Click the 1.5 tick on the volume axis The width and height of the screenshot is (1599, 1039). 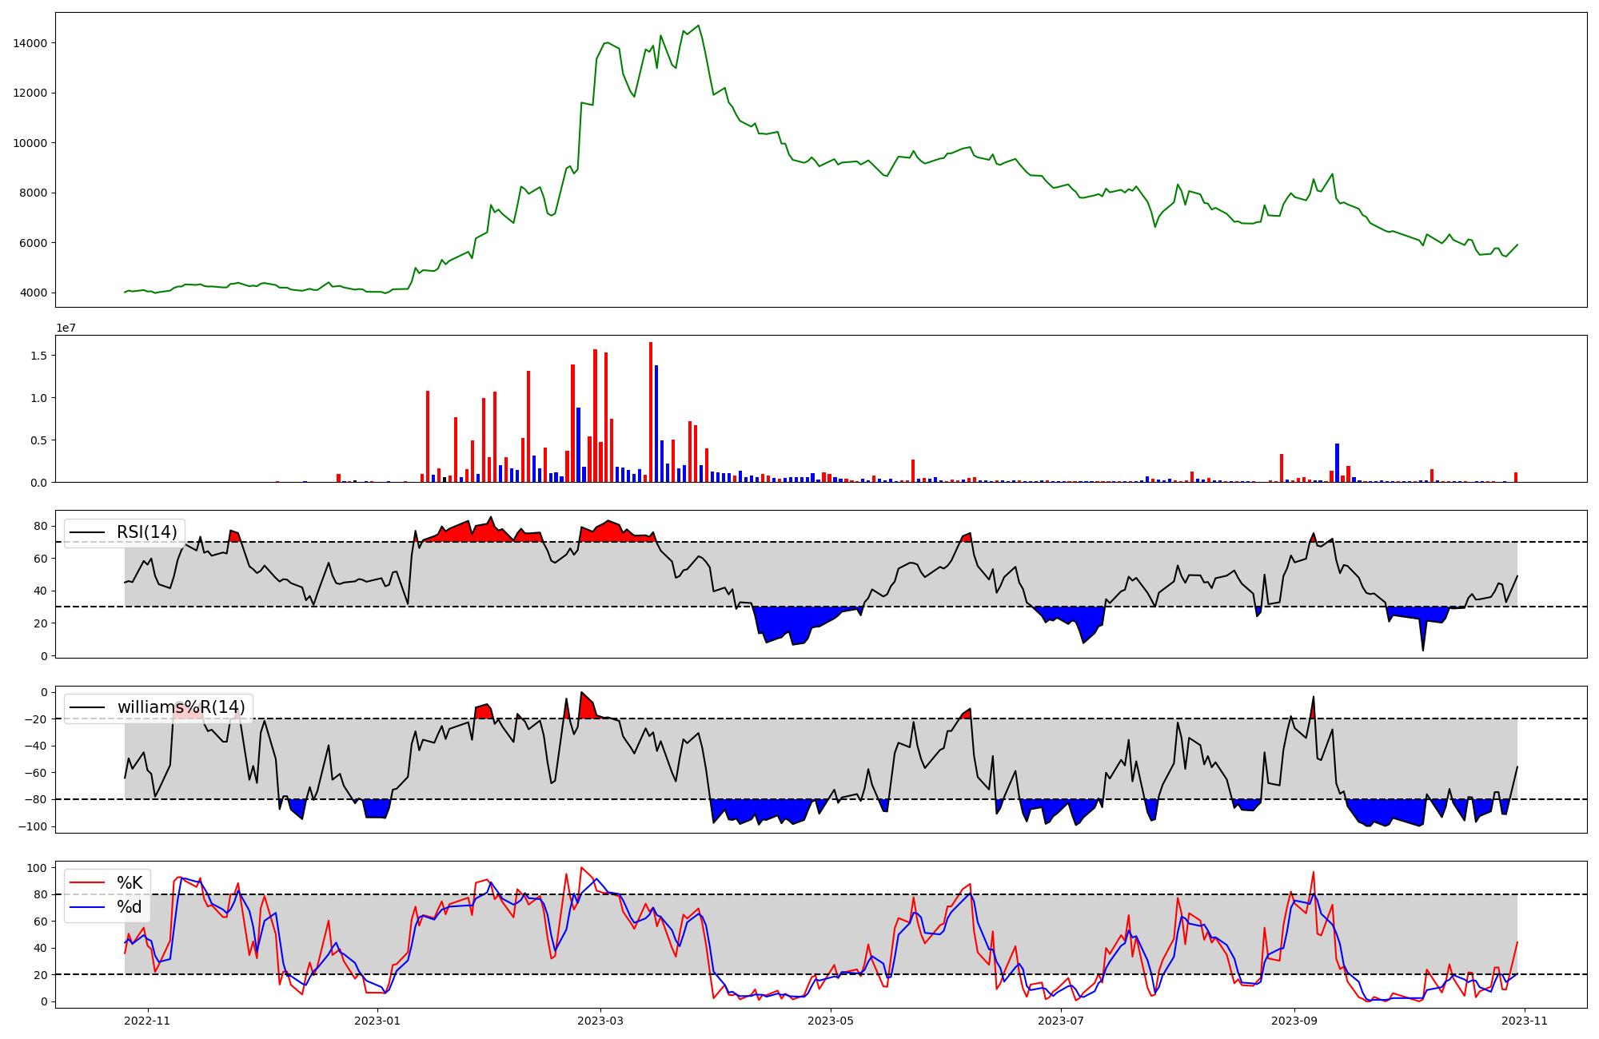click(x=39, y=356)
